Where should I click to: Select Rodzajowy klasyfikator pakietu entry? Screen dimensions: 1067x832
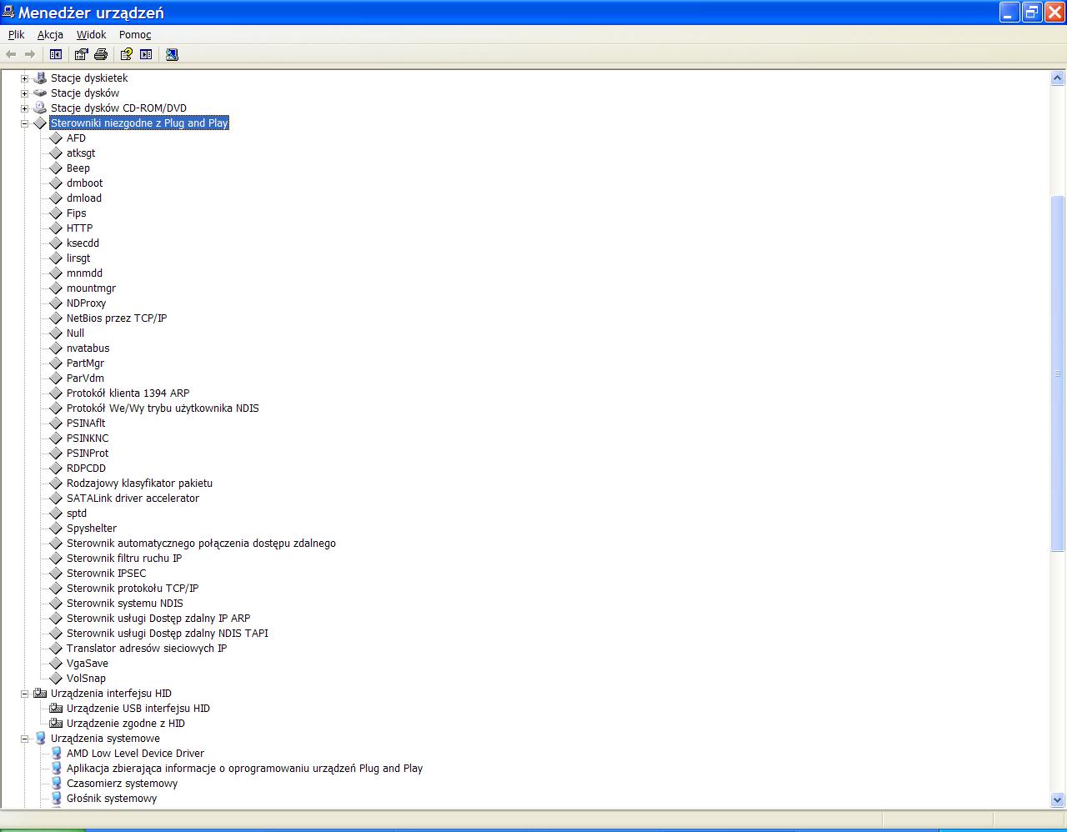pos(139,484)
